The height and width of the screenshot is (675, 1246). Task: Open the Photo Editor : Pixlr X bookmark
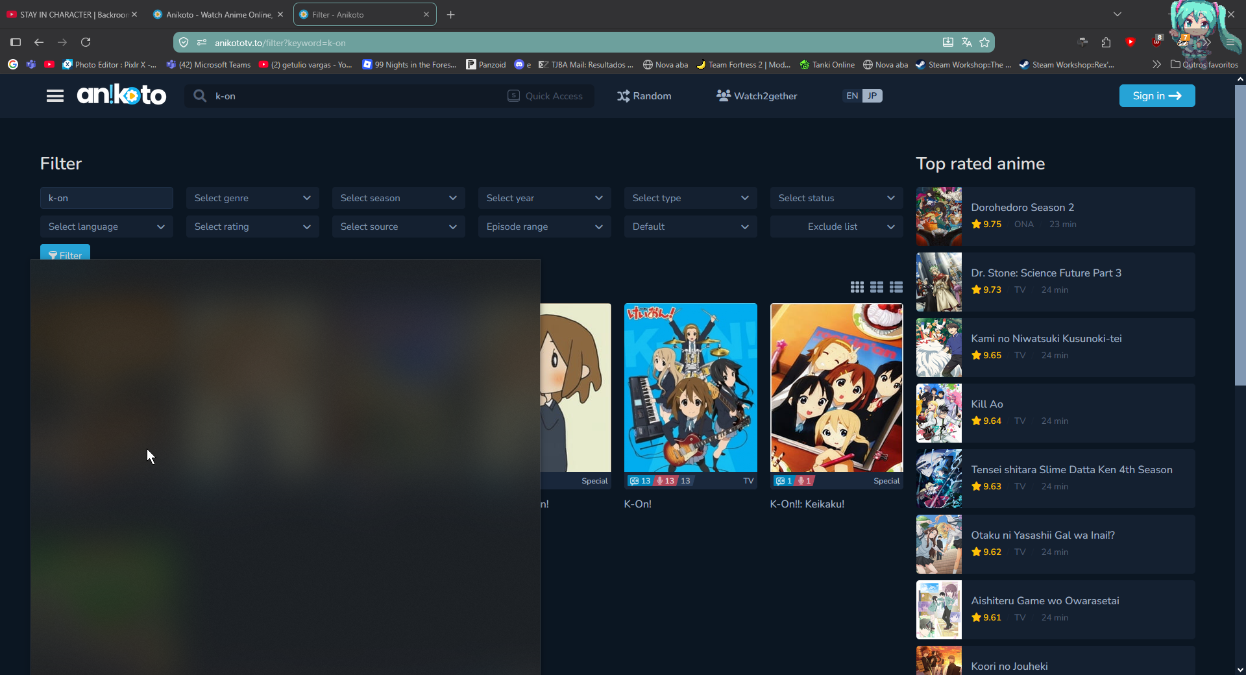(x=109, y=64)
